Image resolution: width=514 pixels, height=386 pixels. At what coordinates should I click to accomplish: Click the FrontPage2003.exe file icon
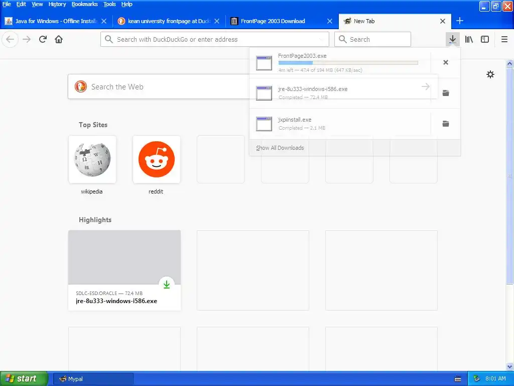(264, 63)
